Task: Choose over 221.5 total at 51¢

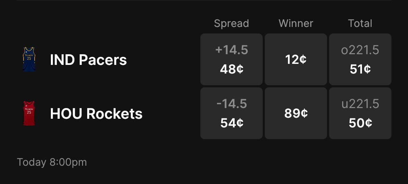Action: pos(360,59)
